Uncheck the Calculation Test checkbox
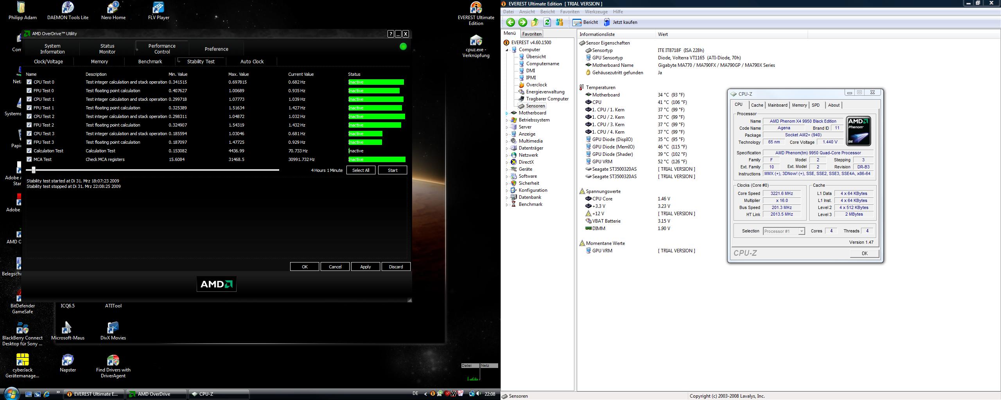 [x=29, y=151]
